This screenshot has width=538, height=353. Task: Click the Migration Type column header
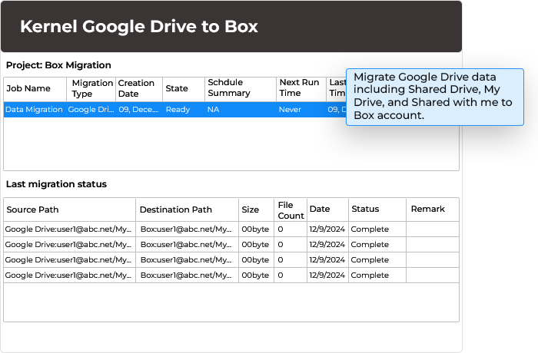click(x=92, y=88)
